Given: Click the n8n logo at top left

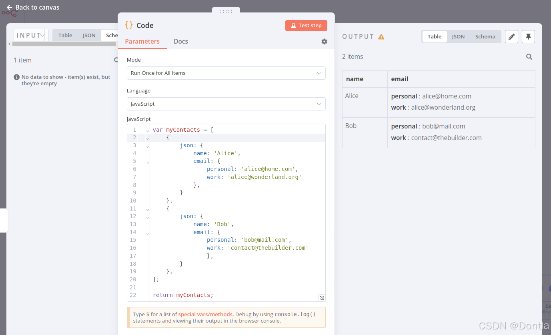Looking at the screenshot, I should [10, 13].
